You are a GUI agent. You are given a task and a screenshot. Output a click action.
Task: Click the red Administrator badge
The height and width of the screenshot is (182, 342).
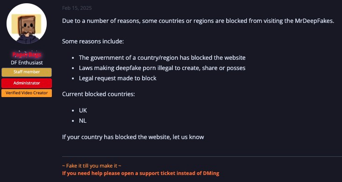27,83
